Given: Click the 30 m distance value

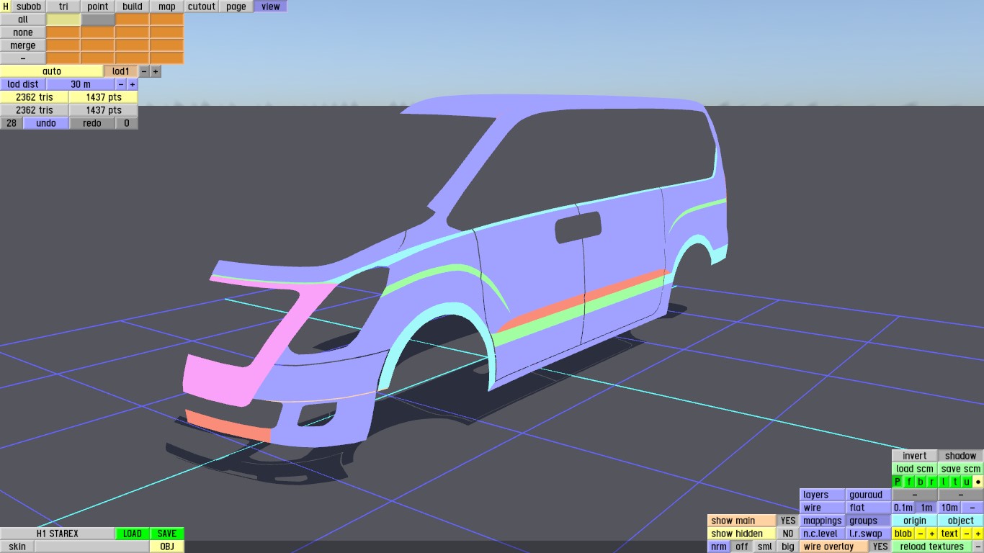Looking at the screenshot, I should coord(81,84).
